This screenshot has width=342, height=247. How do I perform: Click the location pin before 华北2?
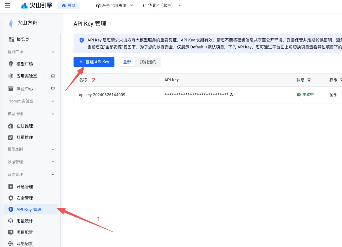pyautogui.click(x=144, y=6)
